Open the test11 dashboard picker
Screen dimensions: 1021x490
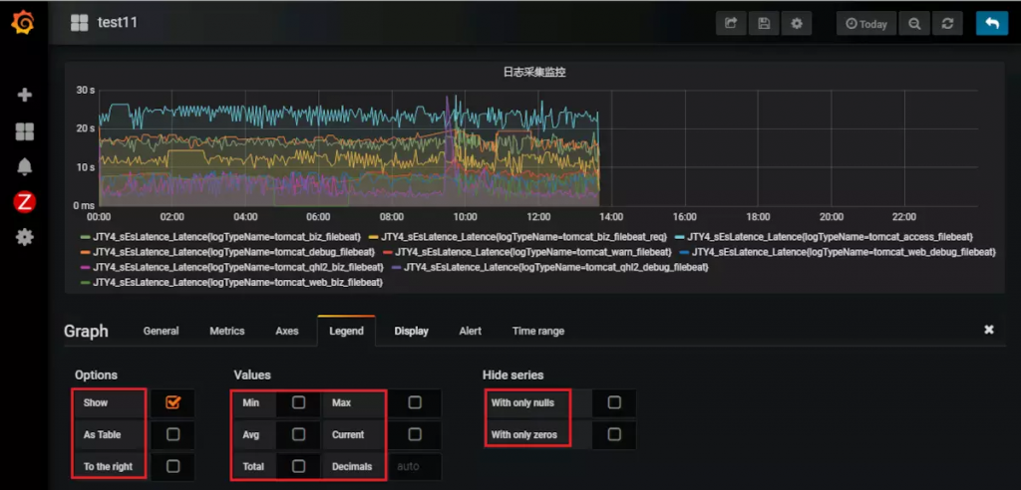click(118, 23)
